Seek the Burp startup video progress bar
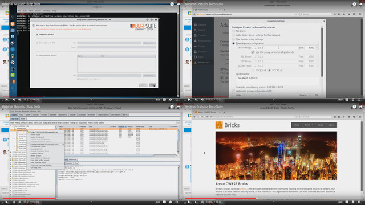This screenshot has width=365, height=205. (91, 96)
